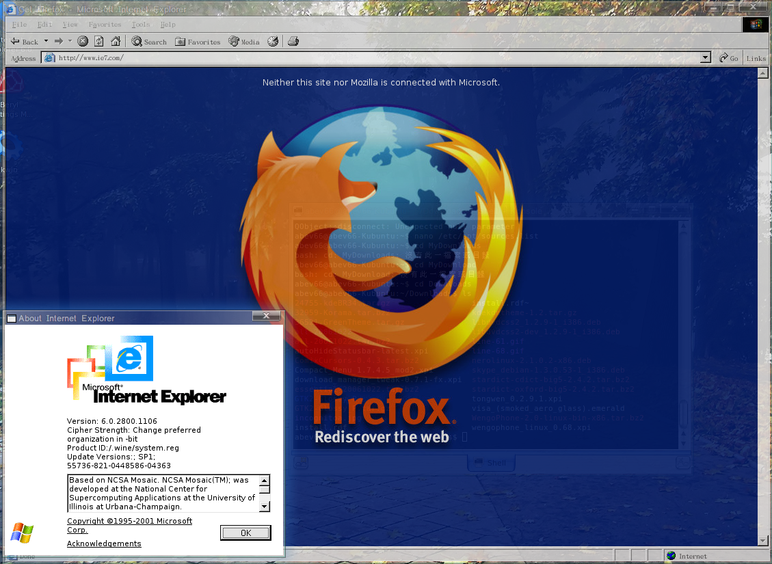Click credits box scroll down arrow
The width and height of the screenshot is (772, 564).
[x=265, y=507]
